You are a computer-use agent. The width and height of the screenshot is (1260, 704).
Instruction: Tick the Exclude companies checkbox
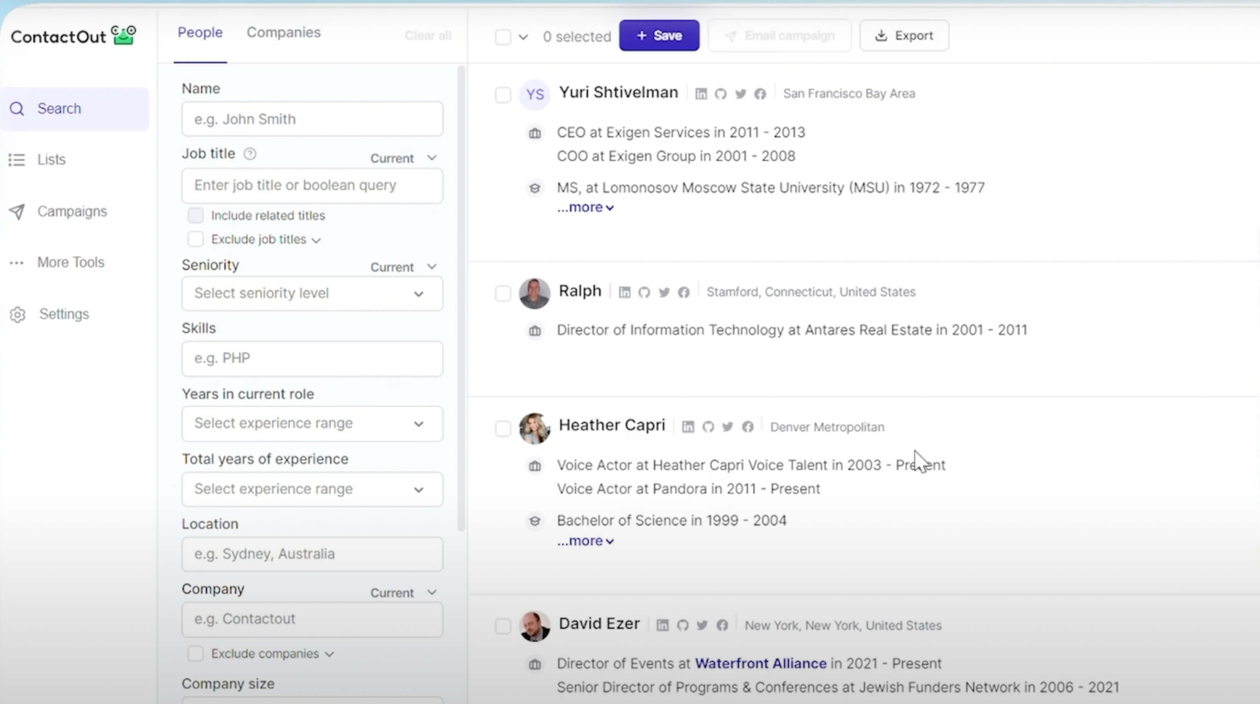195,654
